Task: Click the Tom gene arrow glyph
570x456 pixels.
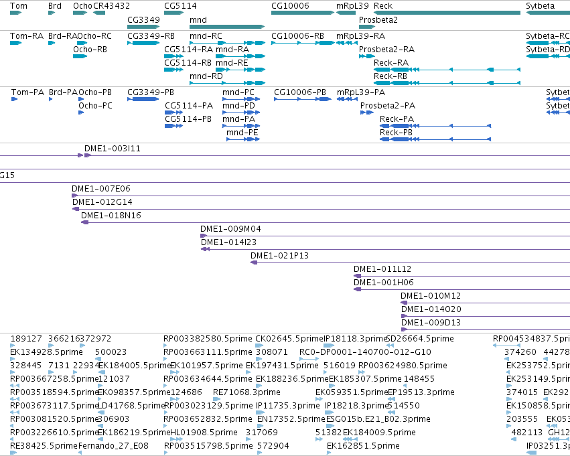Action: click(15, 13)
